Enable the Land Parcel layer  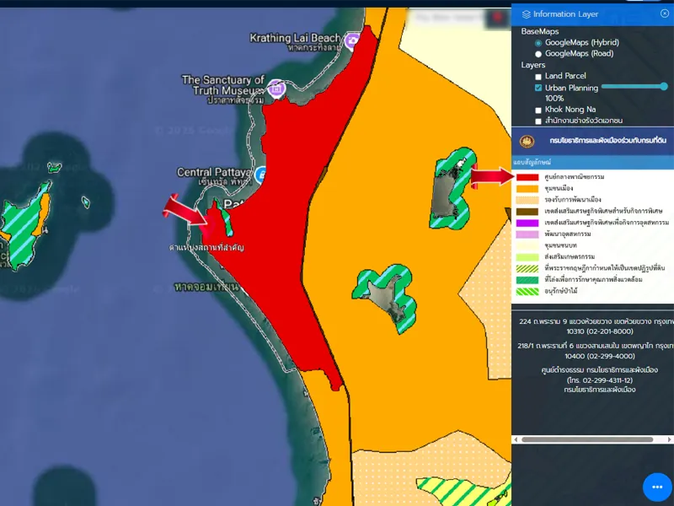point(538,77)
